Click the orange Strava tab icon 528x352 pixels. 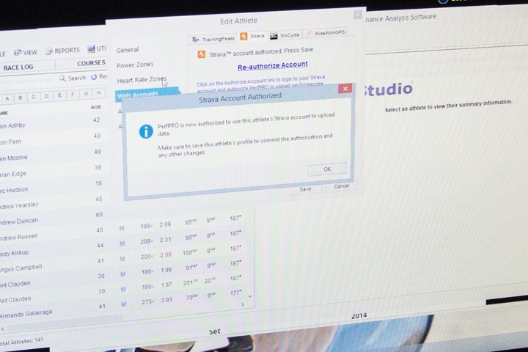[x=243, y=37]
